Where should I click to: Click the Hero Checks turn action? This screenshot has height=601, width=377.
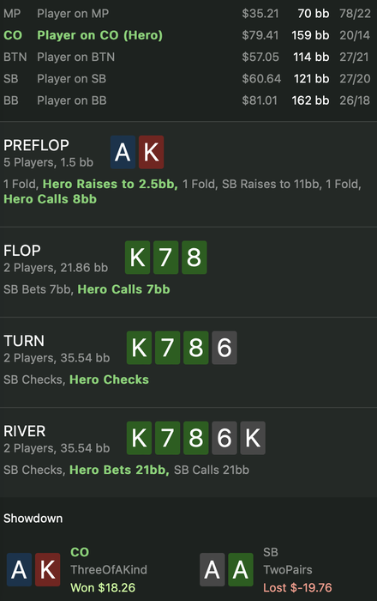[109, 379]
